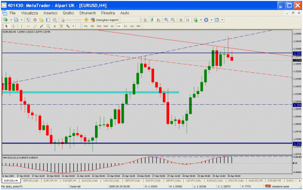Expand the arrows objects dropdown

tap(73, 26)
